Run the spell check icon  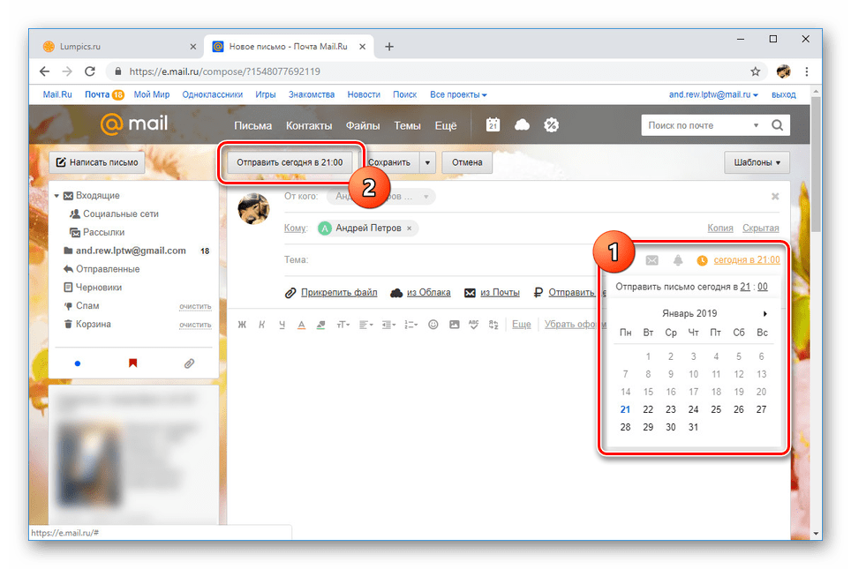pos(474,325)
